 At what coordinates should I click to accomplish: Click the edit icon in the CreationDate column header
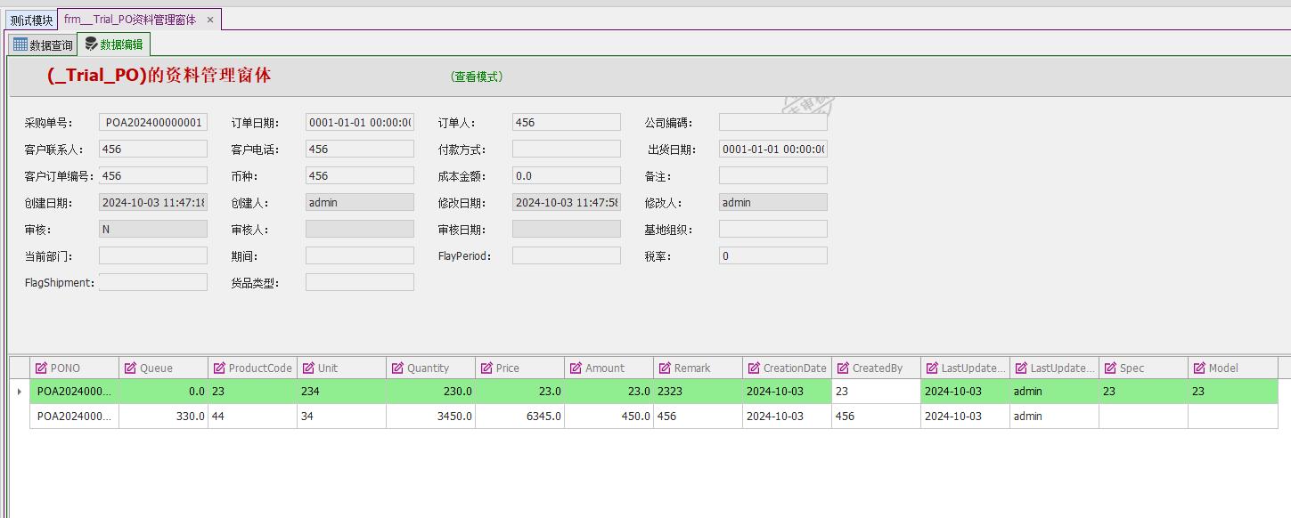(x=754, y=367)
